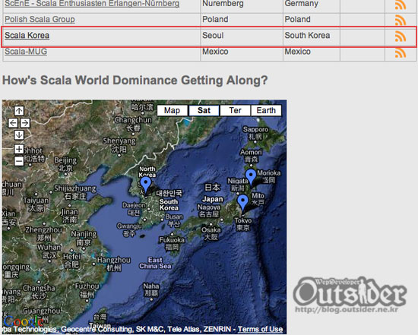418x335 pixels.
Task: Pan the map up with arrow button
Action: [19, 111]
